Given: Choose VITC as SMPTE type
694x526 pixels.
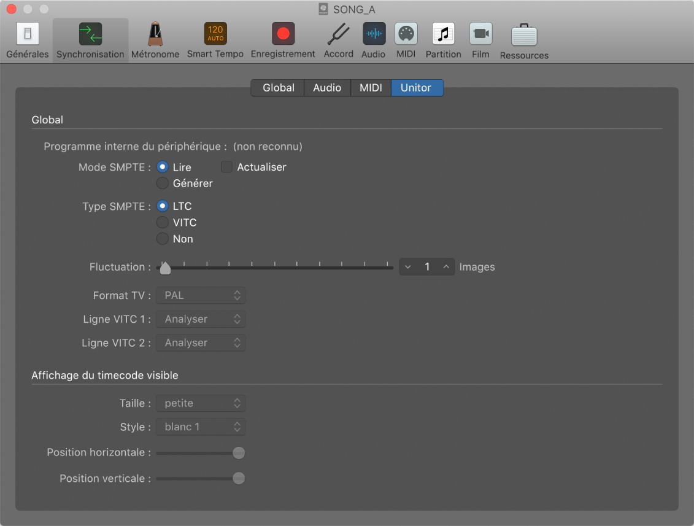Looking at the screenshot, I should click(163, 222).
